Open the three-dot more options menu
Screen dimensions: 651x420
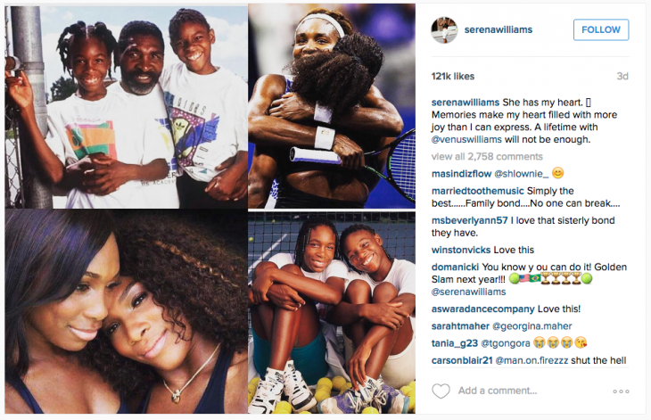click(621, 391)
